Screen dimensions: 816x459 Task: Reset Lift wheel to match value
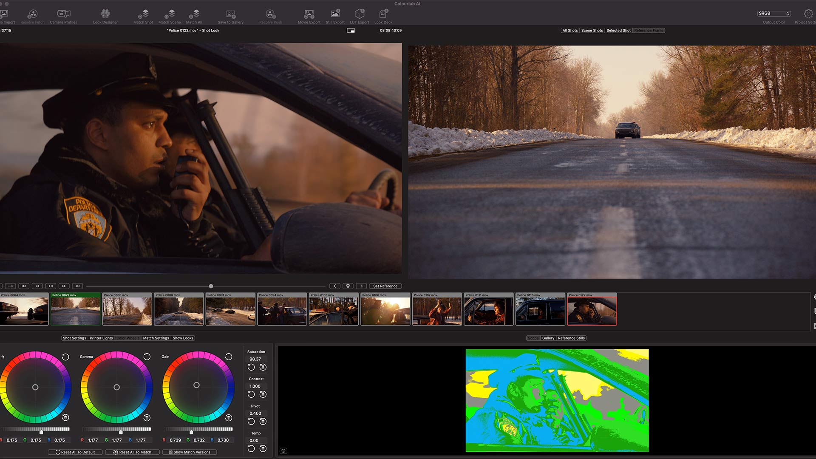(x=65, y=417)
